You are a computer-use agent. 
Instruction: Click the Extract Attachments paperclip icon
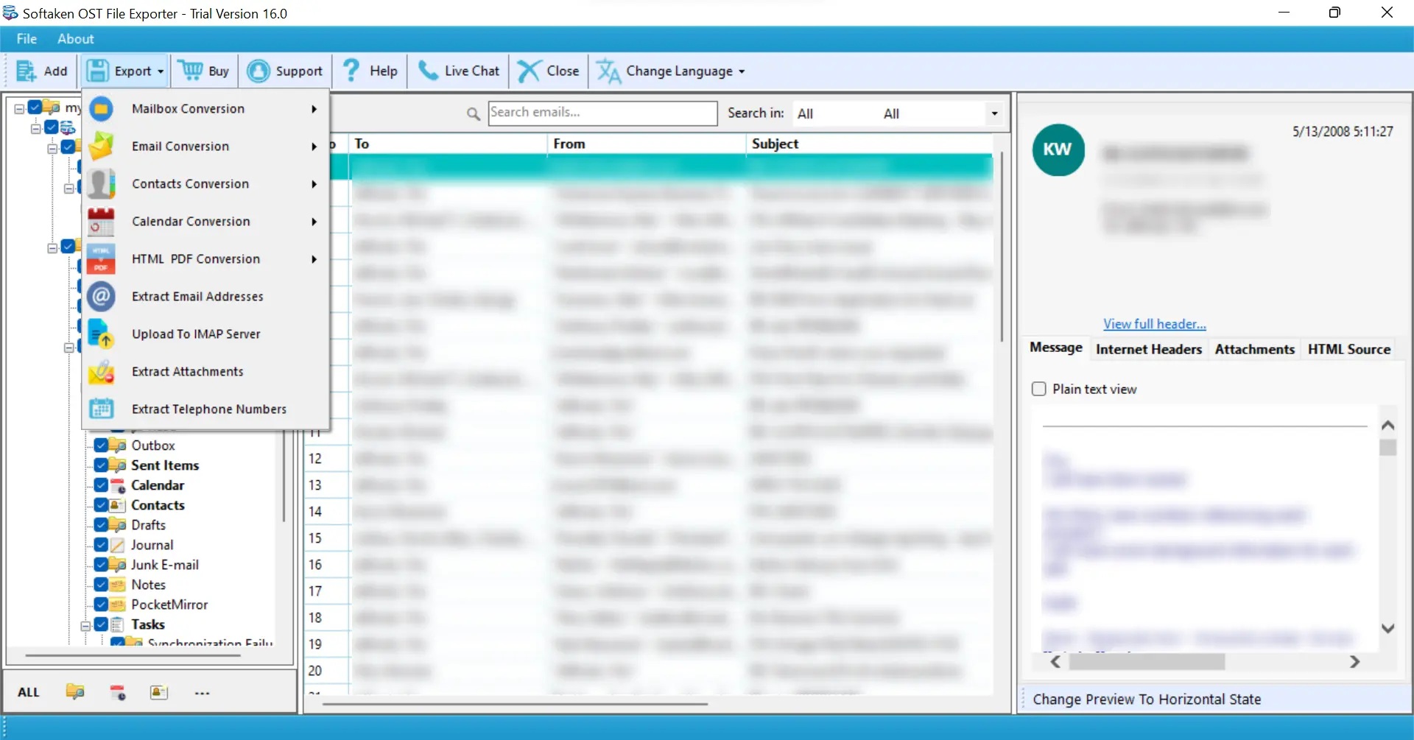(102, 372)
